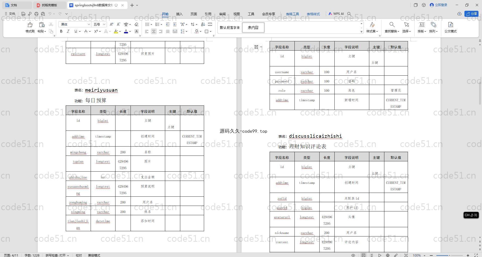
Task: Click the status bar play icon
Action: pyautogui.click(x=380, y=255)
